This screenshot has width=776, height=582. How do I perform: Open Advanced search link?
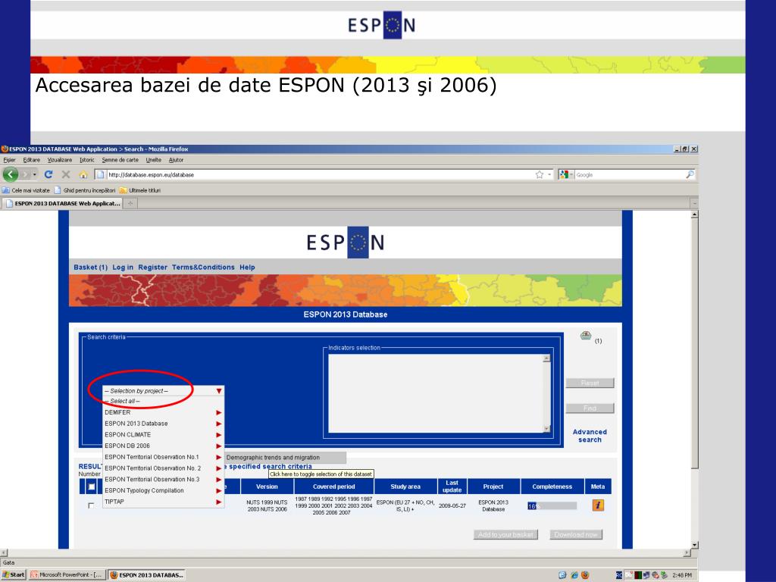[590, 436]
